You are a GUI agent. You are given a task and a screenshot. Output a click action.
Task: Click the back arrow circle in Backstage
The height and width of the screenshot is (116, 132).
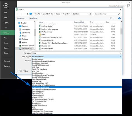pyautogui.click(x=6, y=6)
